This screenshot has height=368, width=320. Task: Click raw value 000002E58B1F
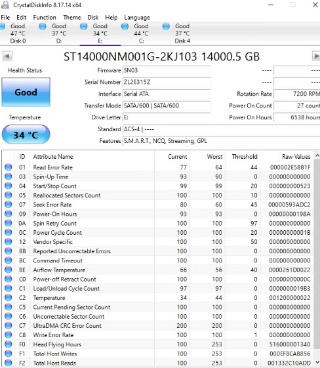tap(290, 167)
